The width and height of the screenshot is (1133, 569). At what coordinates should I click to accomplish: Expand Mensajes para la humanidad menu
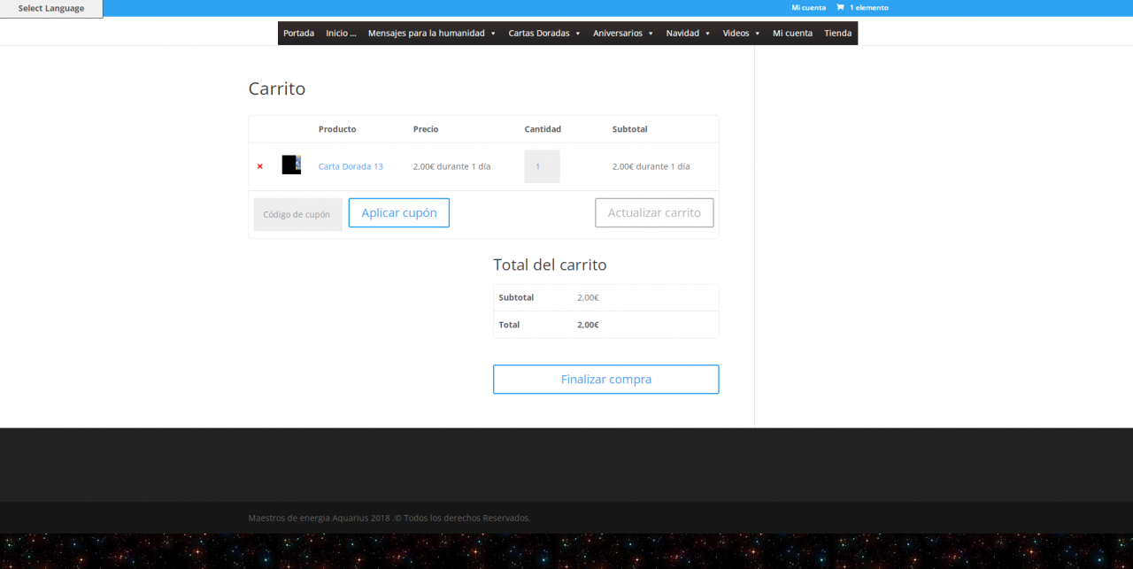[x=432, y=34]
